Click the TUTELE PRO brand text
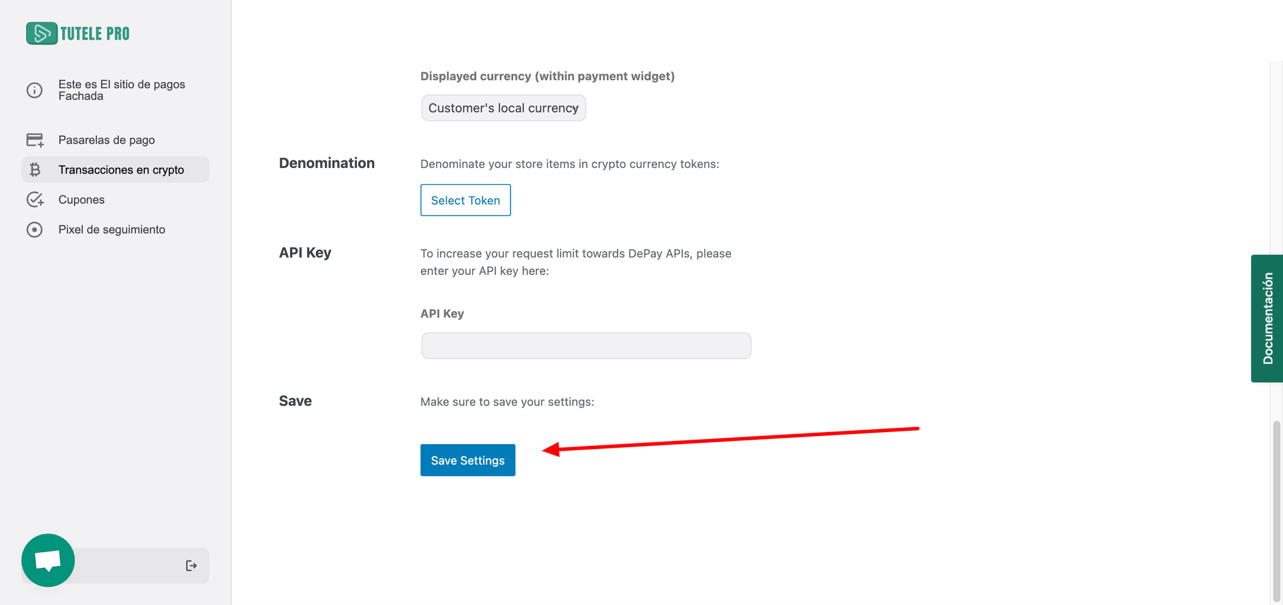Screen dimensions: 1283x605 point(95,34)
